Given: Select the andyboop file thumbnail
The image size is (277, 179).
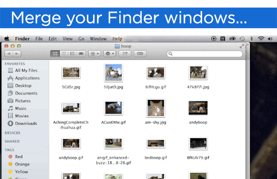Looking at the screenshot, I should point(198,108).
